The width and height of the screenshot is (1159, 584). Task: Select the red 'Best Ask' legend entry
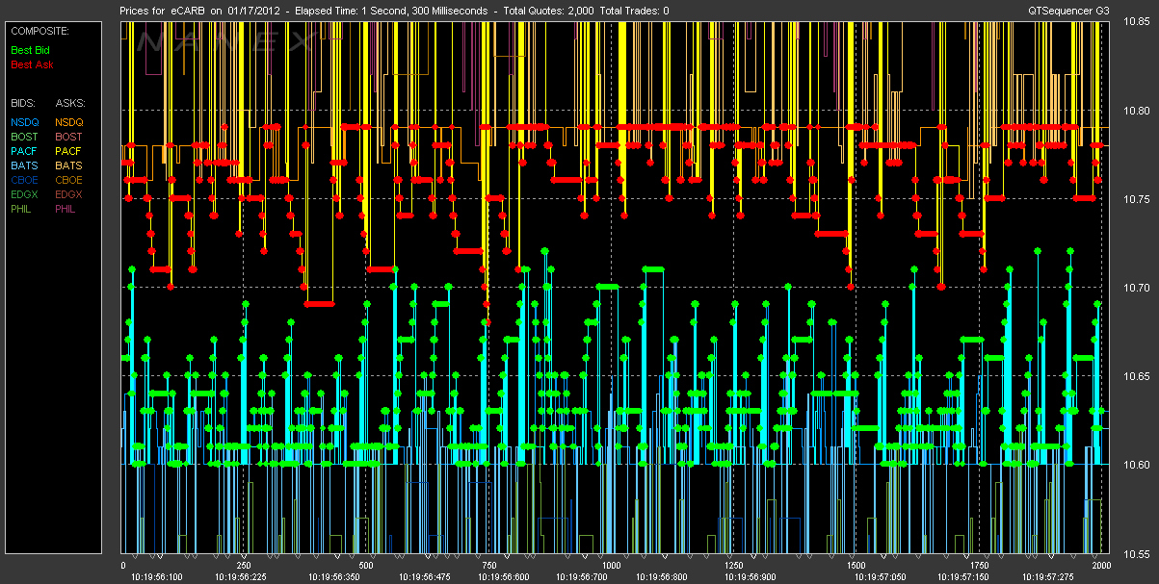pos(32,65)
